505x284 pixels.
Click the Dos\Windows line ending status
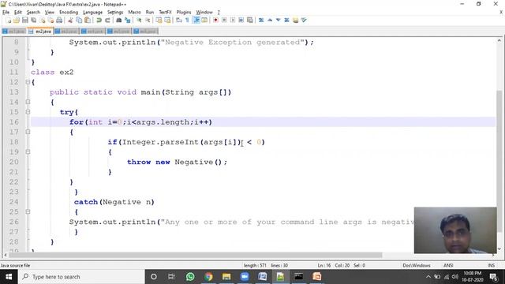417,265
